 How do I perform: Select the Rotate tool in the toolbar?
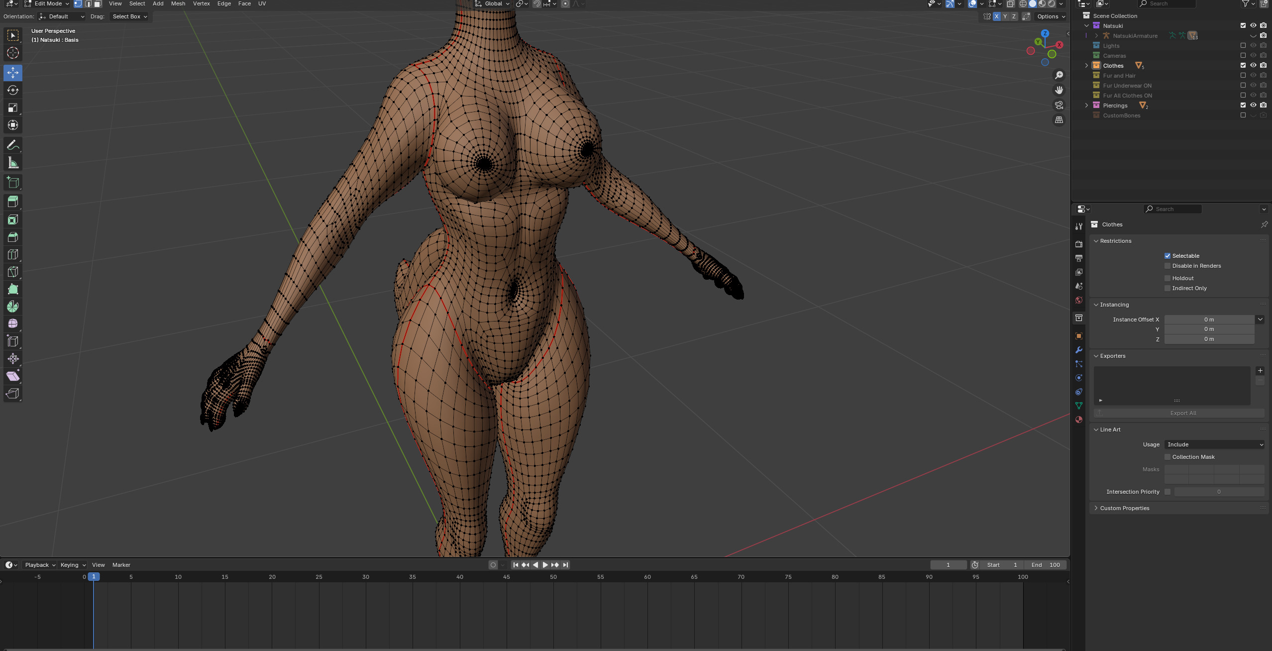click(13, 90)
